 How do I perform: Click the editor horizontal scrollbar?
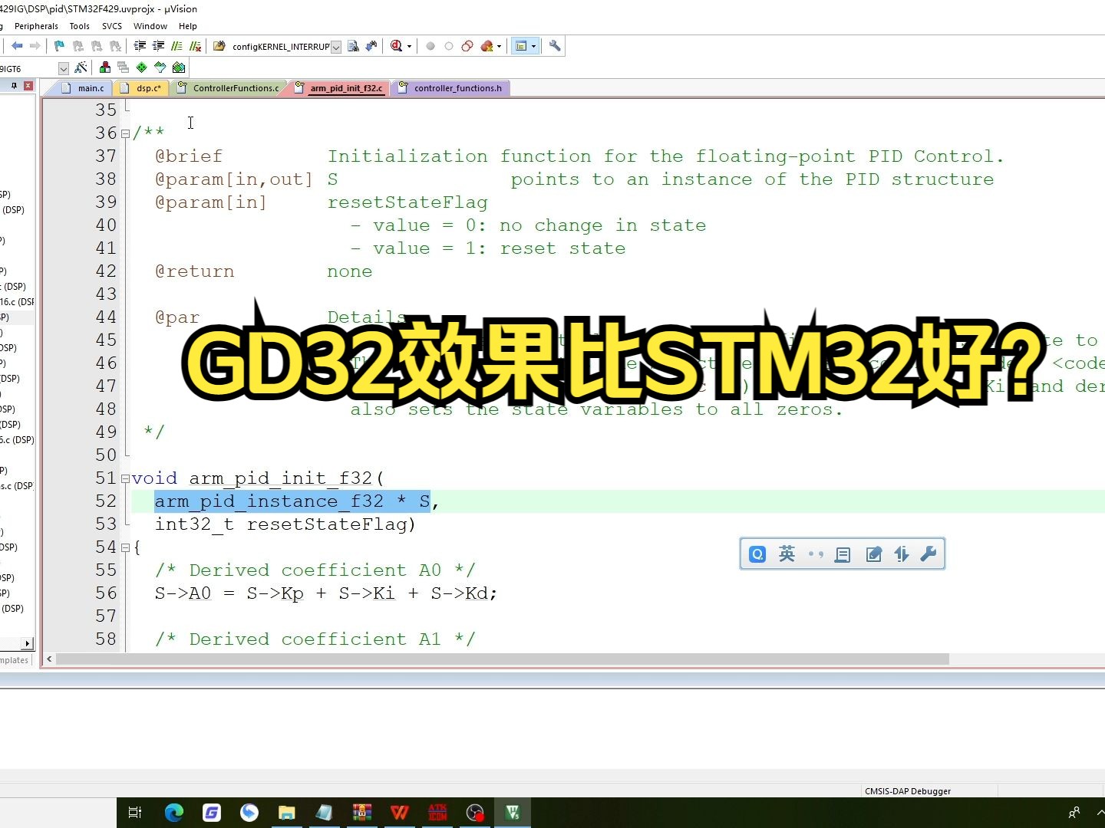tap(503, 659)
